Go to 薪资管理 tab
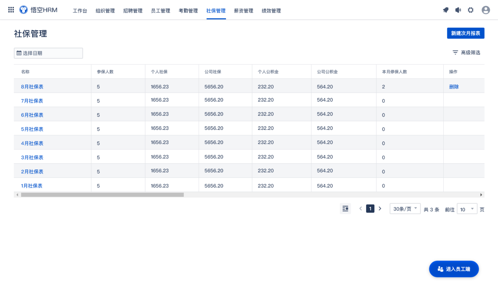 point(244,11)
